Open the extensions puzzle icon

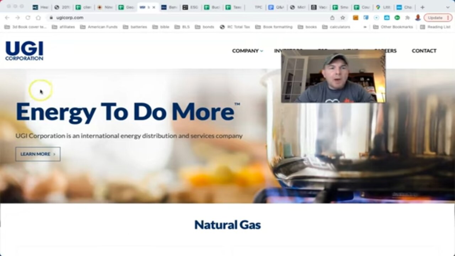pyautogui.click(x=407, y=17)
